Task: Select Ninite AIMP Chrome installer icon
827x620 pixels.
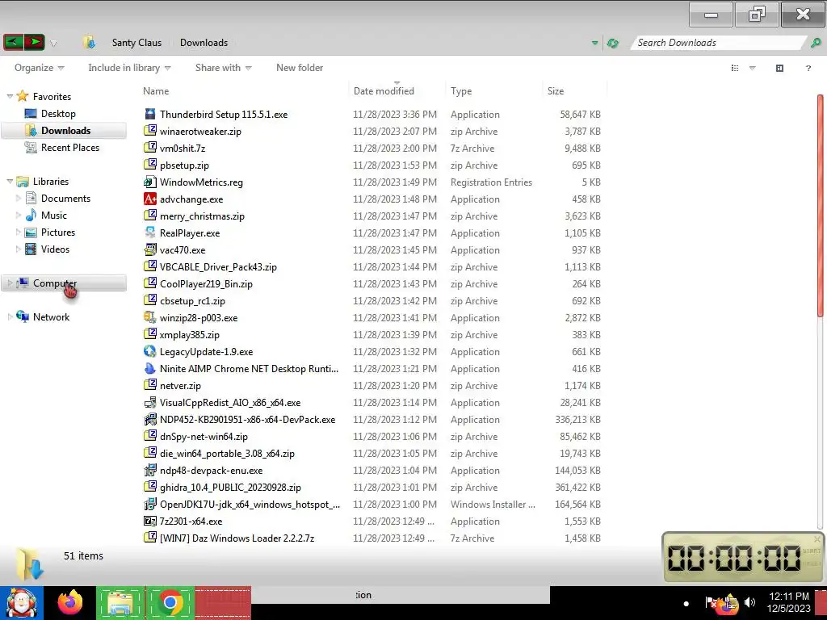Action: tap(150, 368)
